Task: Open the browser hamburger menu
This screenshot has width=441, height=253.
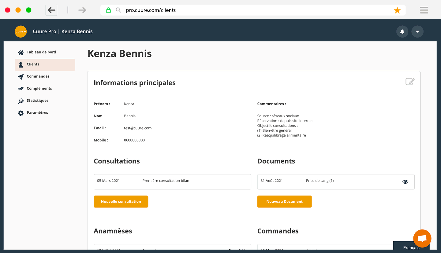Action: point(424,10)
